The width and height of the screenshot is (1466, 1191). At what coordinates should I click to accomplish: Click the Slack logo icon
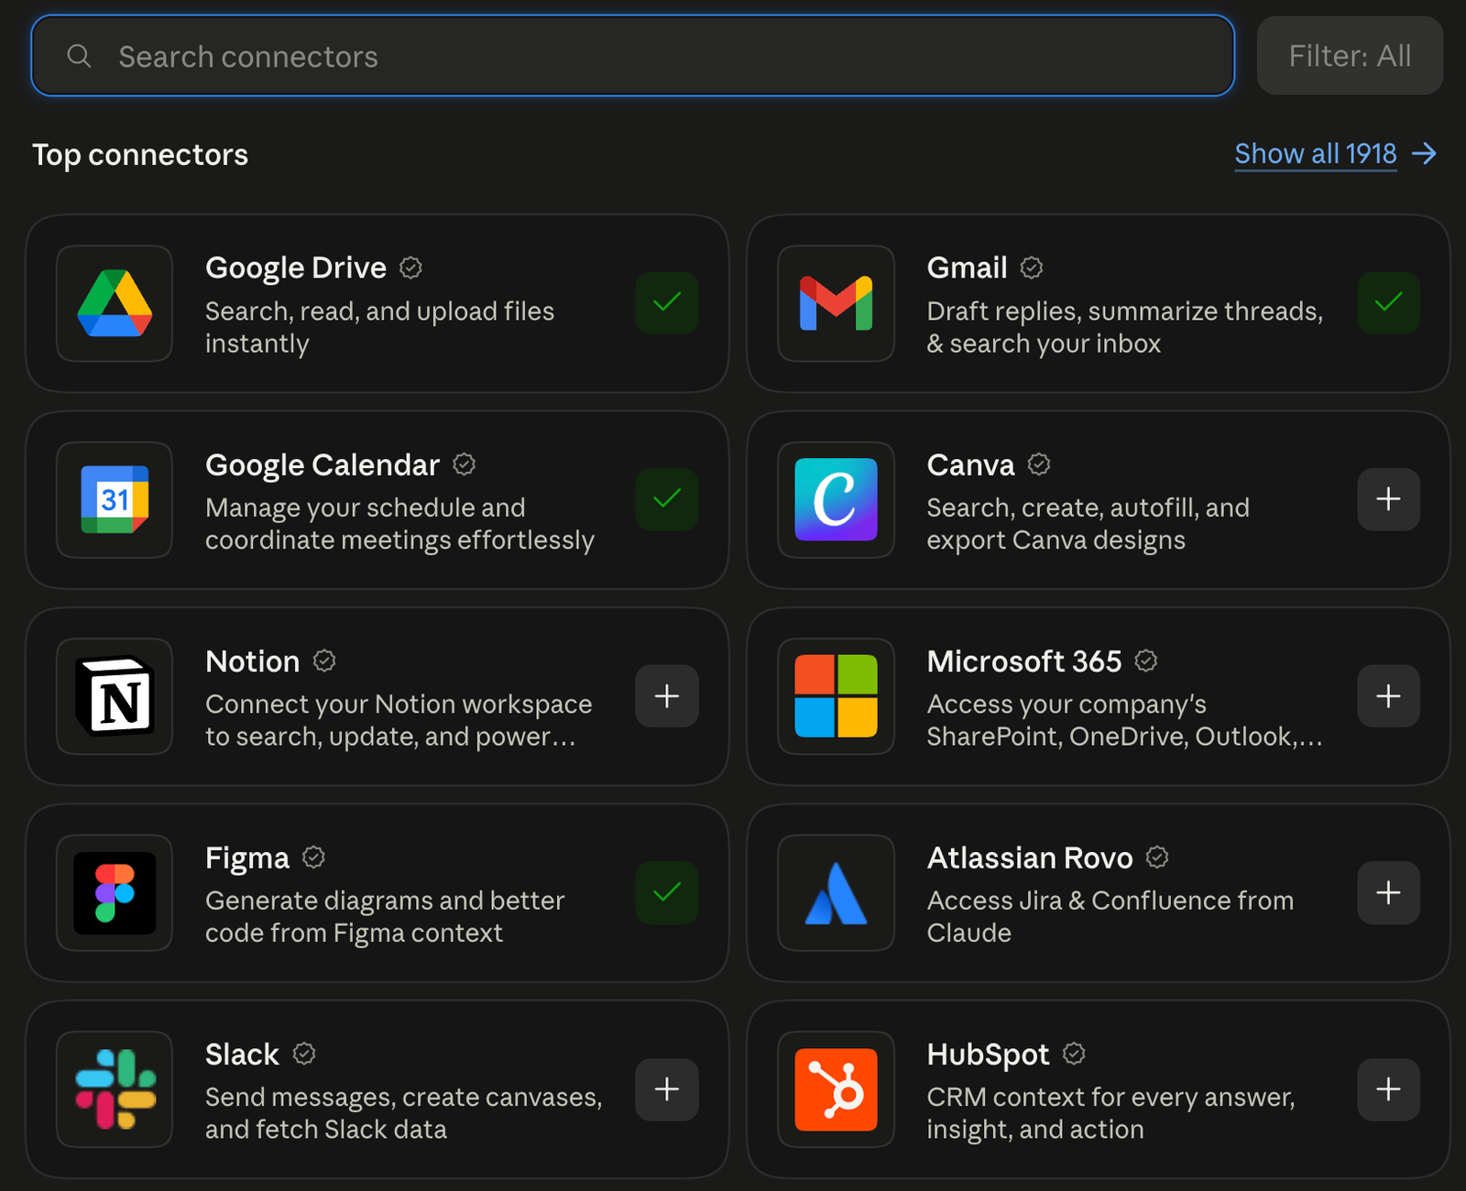tap(115, 1089)
